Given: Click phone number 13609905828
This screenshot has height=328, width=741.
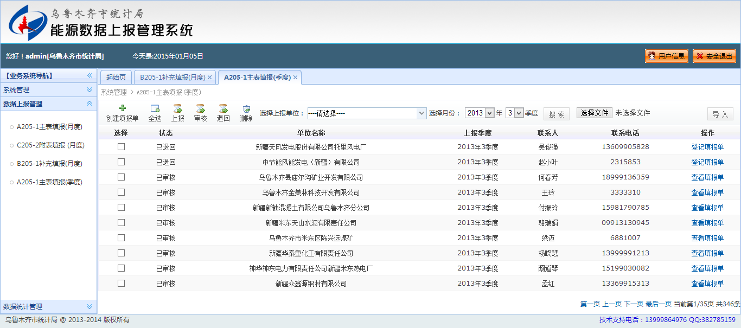Looking at the screenshot, I should tap(625, 147).
